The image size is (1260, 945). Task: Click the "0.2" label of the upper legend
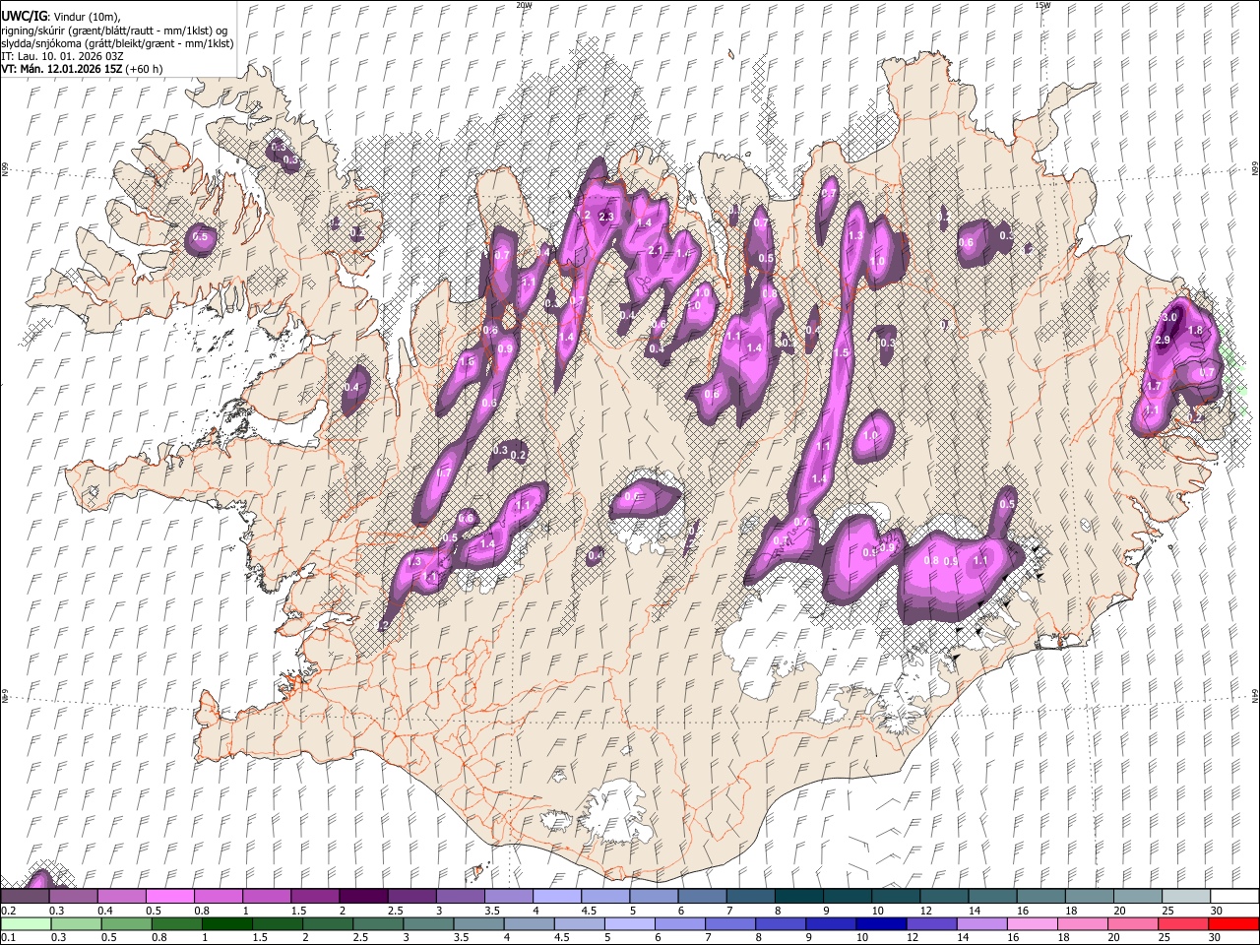click(x=8, y=911)
